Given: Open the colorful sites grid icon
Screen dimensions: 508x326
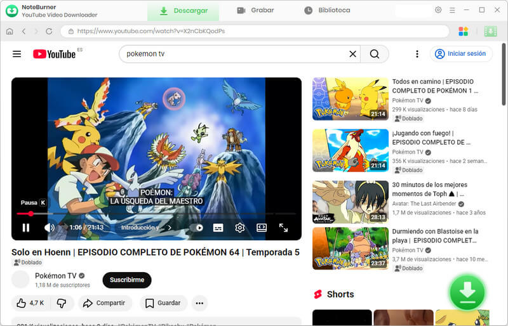Looking at the screenshot, I should point(463,32).
